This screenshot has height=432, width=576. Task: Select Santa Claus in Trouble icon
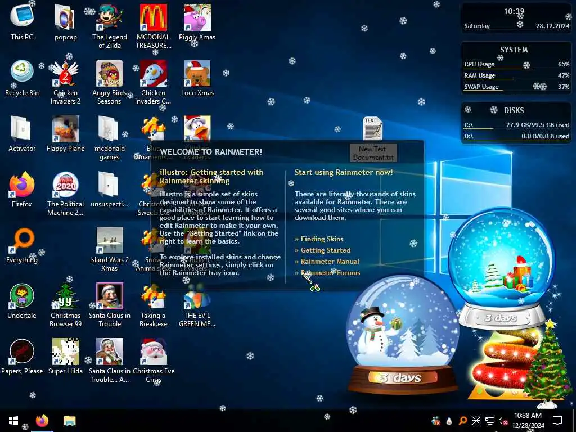point(110,304)
